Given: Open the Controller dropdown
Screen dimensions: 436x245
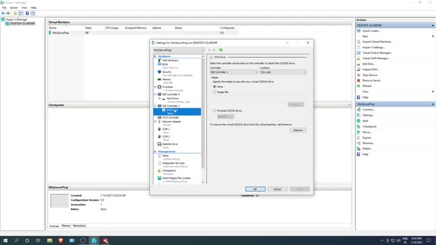Looking at the screenshot, I should pyautogui.click(x=234, y=72).
